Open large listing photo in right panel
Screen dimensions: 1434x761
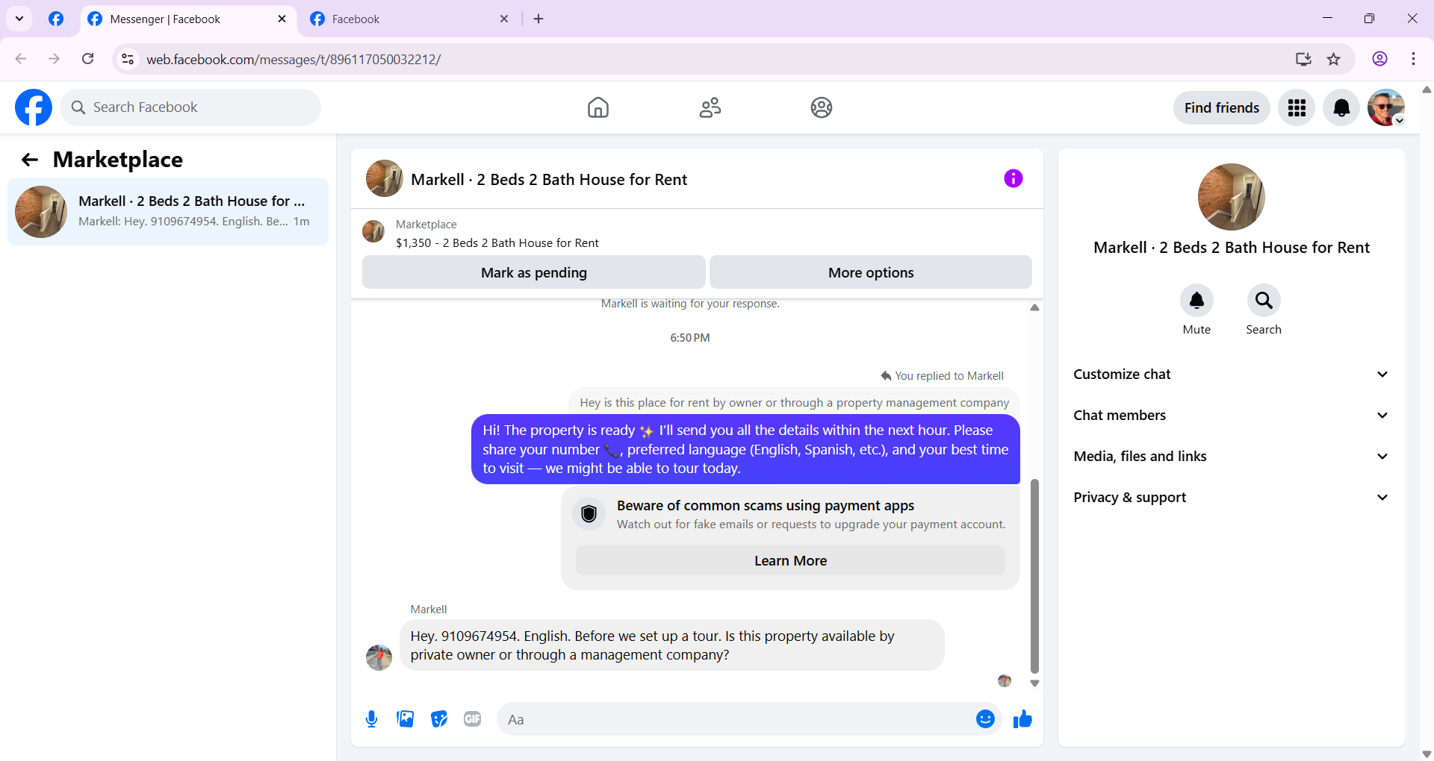(x=1231, y=197)
